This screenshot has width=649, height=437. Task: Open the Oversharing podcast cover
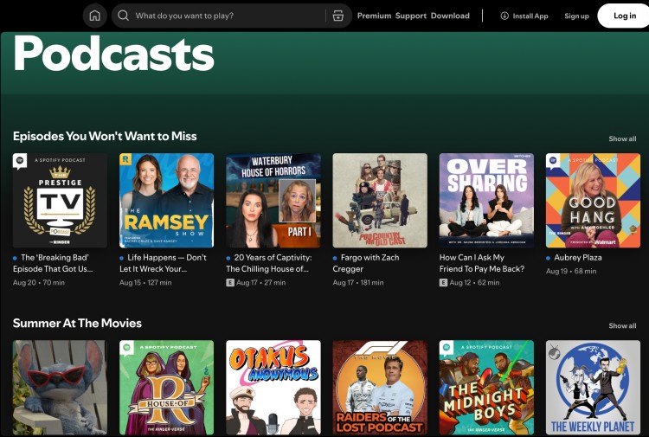click(486, 201)
